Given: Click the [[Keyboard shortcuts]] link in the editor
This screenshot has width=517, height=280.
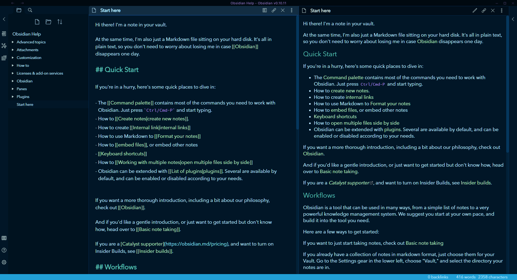Looking at the screenshot, I should click(122, 154).
